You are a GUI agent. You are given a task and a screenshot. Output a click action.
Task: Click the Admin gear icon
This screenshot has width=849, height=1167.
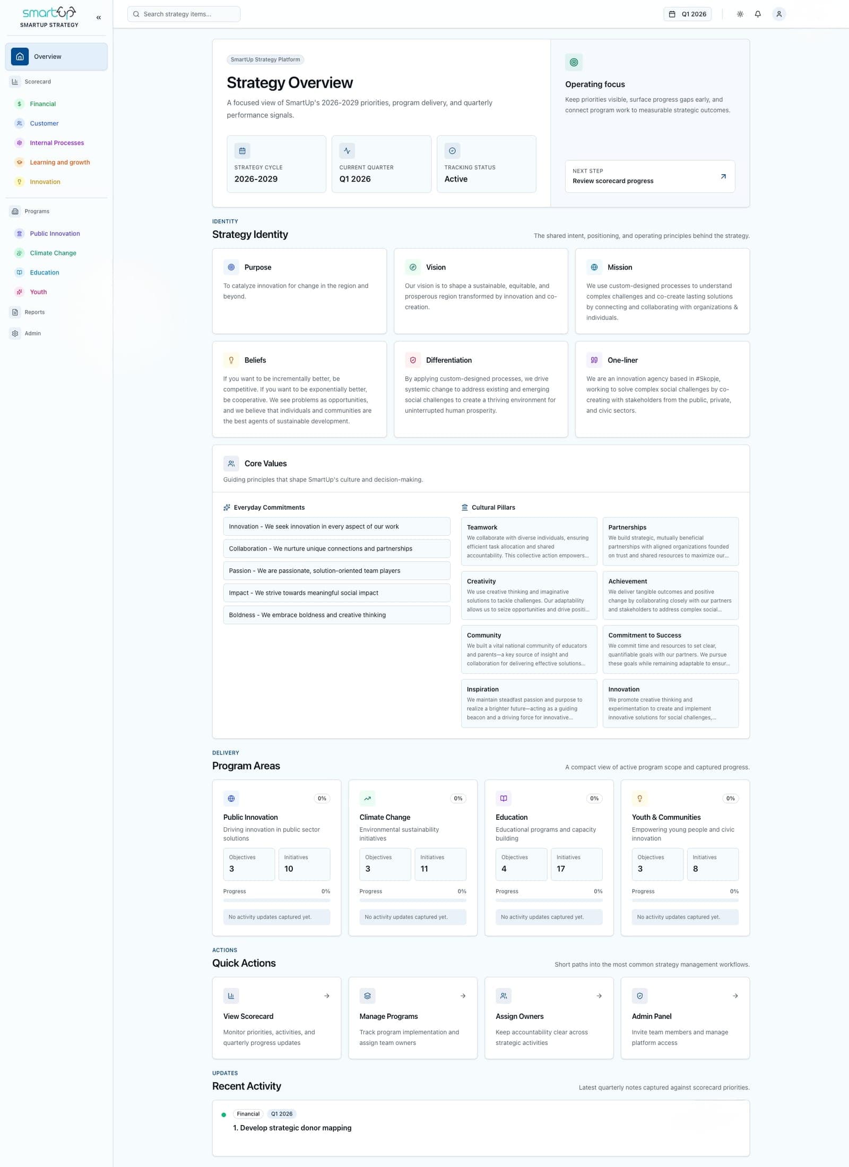coord(15,333)
